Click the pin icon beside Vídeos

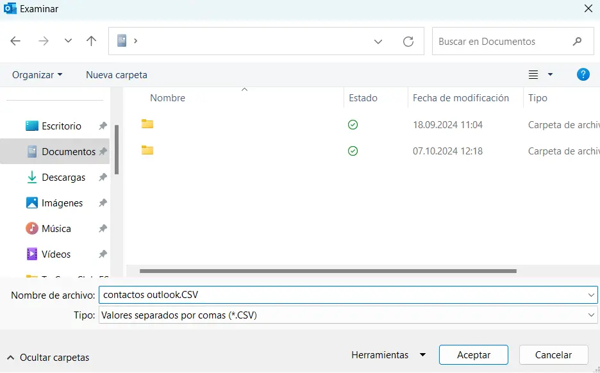pos(103,254)
